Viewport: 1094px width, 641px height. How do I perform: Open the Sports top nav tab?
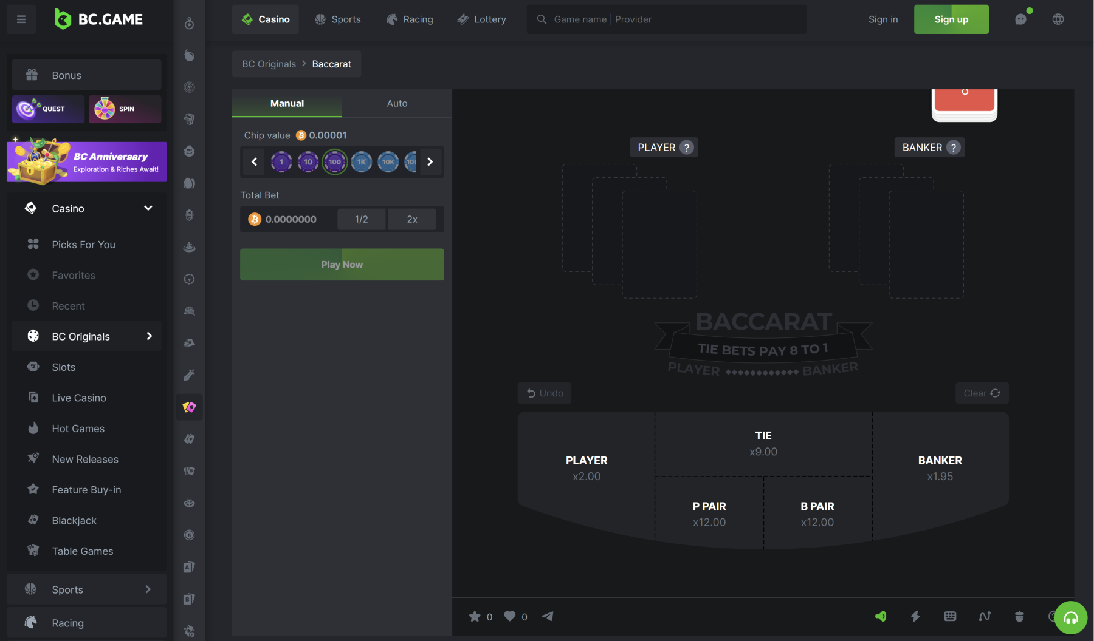(x=337, y=19)
